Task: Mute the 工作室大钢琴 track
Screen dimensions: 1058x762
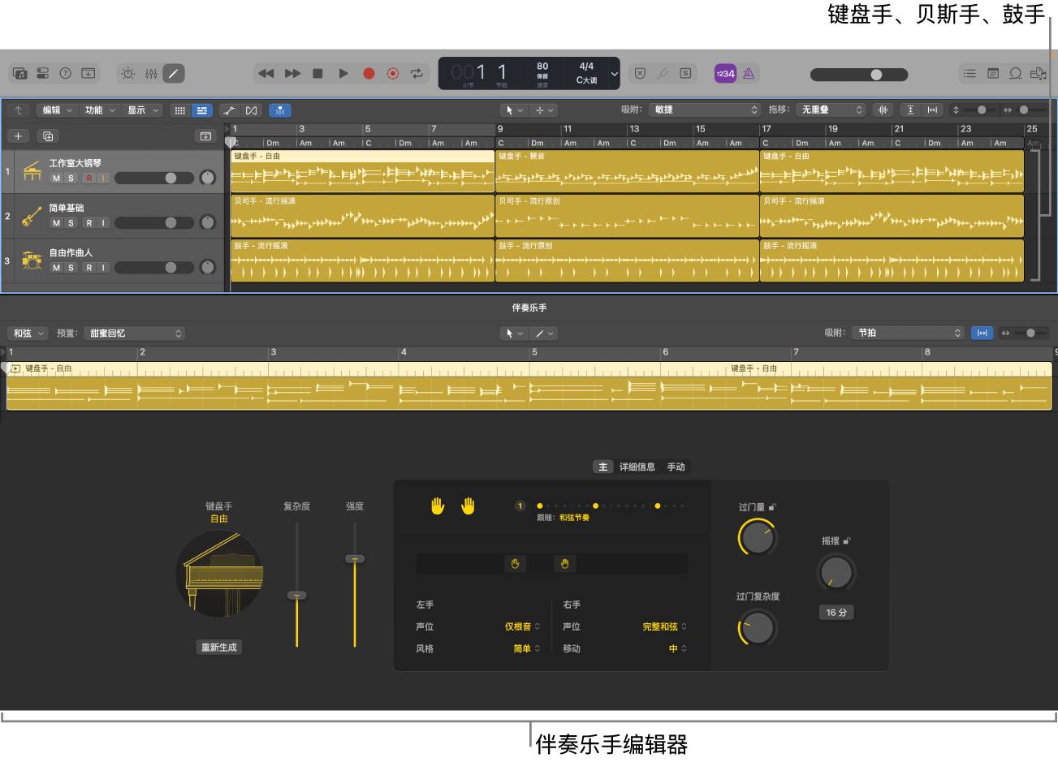Action: 56,178
